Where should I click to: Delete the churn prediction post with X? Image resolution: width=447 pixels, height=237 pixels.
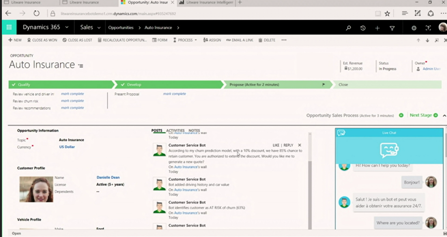299,145
